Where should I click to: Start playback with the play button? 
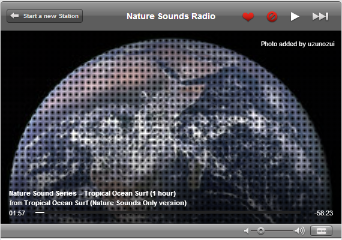pyautogui.click(x=295, y=17)
